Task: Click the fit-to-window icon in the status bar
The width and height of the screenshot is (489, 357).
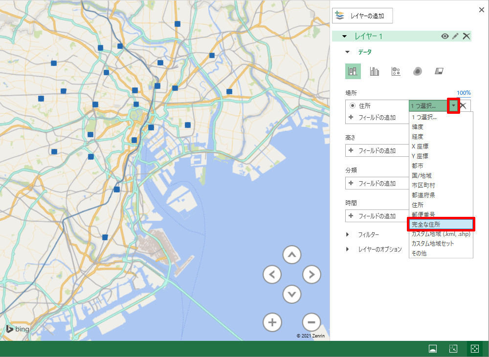Action: click(474, 348)
